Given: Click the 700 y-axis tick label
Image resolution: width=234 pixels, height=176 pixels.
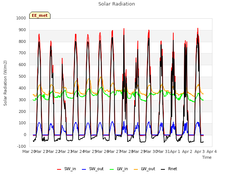Looking at the screenshot, I should (x=22, y=53).
